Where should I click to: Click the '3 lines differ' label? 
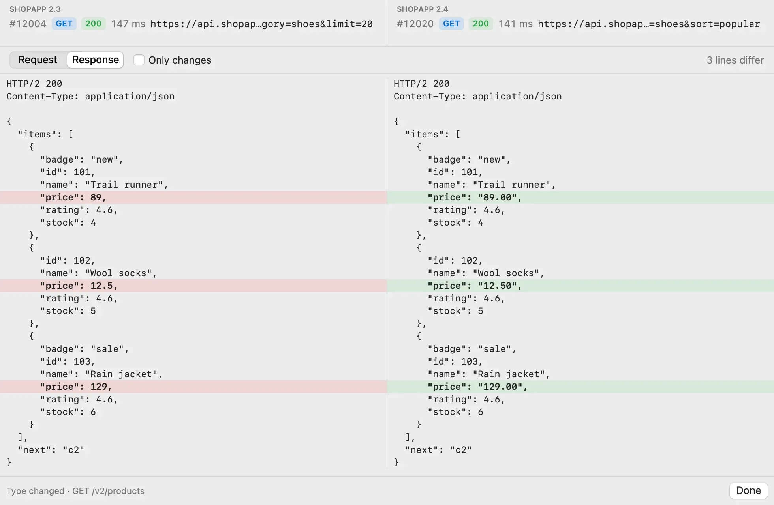pyautogui.click(x=735, y=60)
